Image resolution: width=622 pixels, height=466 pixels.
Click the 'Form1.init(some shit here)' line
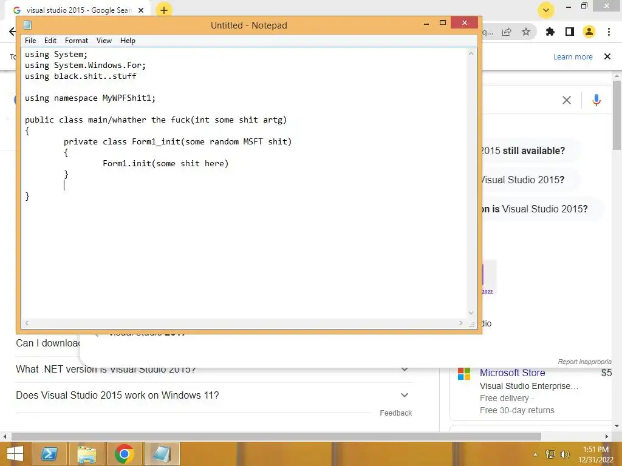(x=165, y=163)
